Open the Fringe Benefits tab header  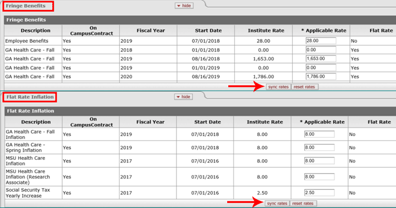26,6
